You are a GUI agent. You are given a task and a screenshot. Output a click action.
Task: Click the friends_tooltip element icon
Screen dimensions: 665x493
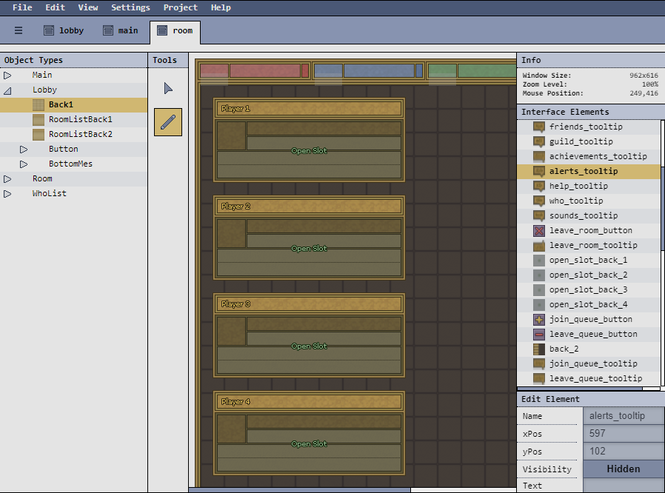tap(539, 127)
